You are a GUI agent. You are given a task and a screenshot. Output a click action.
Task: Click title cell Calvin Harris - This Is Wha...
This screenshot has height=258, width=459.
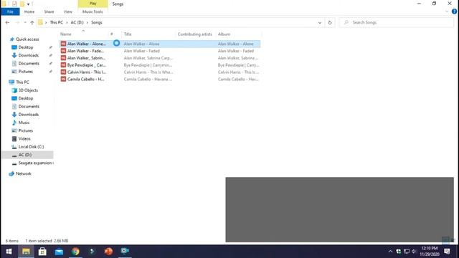(148, 72)
